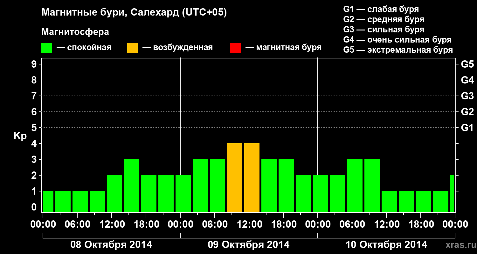Click the title 'Магнитные бури, Салехард (UTC+05)'
Screen dimensions: 477x254
pos(134,13)
